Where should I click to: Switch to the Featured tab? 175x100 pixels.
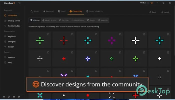tap(48, 11)
